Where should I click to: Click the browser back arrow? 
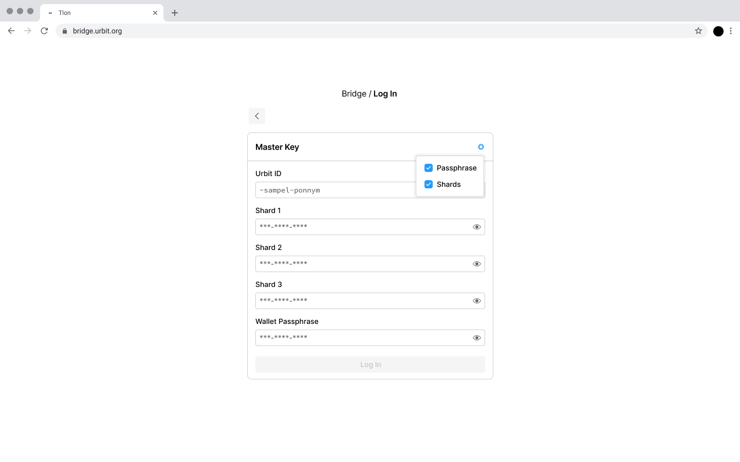tap(11, 31)
